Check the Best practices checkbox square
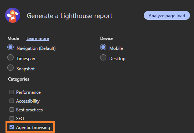 coord(12,110)
